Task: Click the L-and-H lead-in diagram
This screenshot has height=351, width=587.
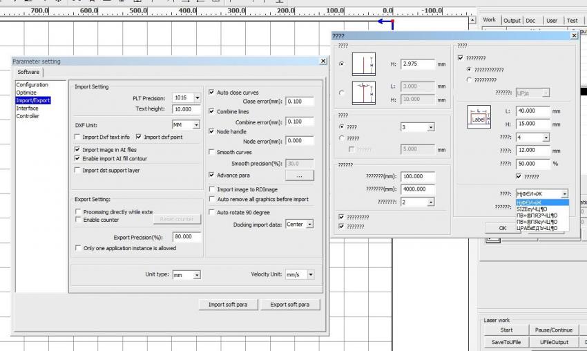Action: pos(363,93)
